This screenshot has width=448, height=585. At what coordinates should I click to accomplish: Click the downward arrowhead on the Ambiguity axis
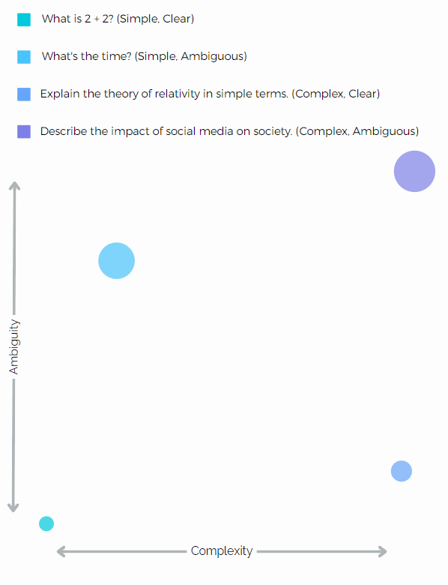click(x=13, y=508)
